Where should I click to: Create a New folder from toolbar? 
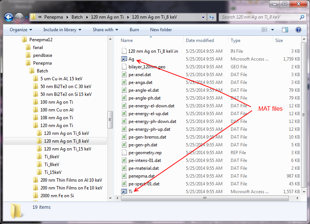161,30
